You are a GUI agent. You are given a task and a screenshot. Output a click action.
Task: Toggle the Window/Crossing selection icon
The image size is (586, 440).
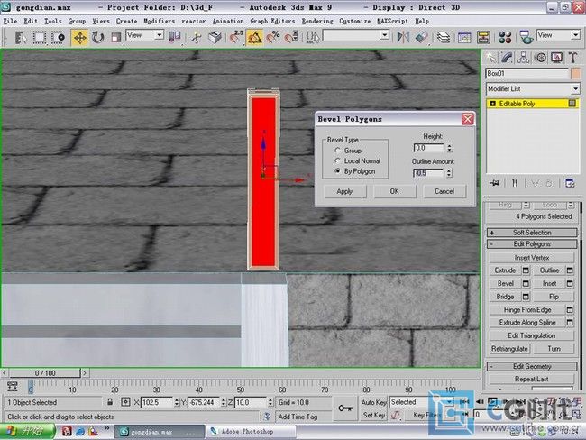point(58,37)
